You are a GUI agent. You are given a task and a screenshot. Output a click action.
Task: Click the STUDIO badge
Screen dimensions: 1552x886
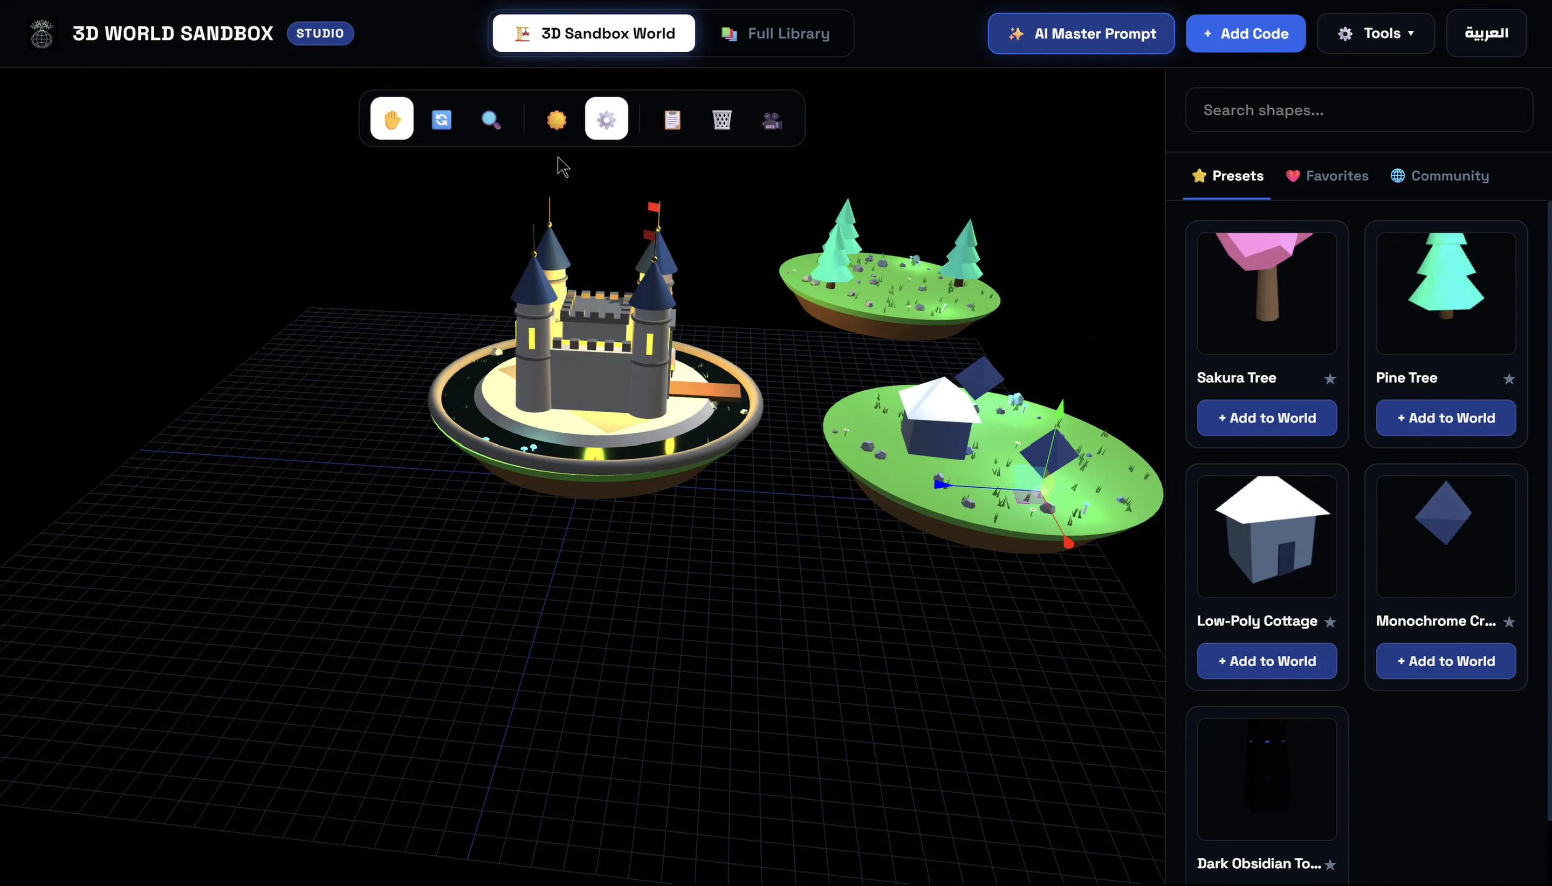coord(320,33)
